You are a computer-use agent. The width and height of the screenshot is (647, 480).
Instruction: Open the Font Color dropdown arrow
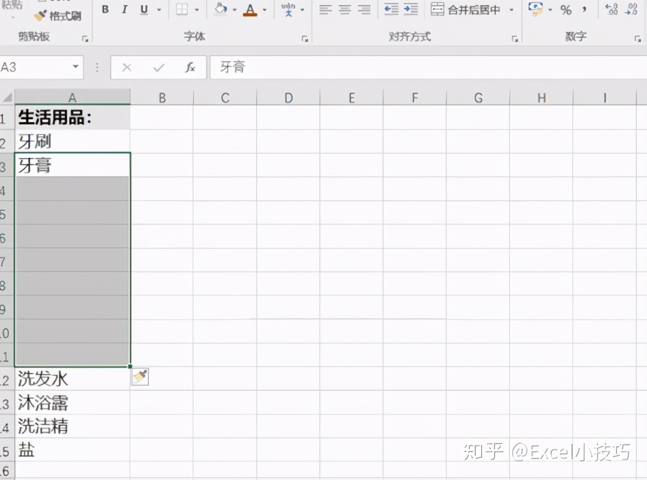coord(264,9)
